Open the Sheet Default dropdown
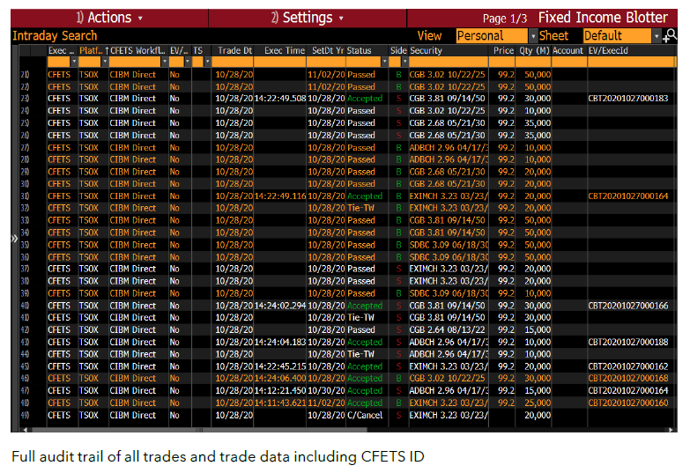Viewport: 690px width, 473px height. point(657,36)
